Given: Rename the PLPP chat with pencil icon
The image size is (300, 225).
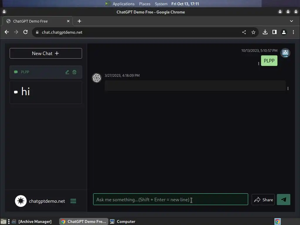Looking at the screenshot, I should [67, 72].
